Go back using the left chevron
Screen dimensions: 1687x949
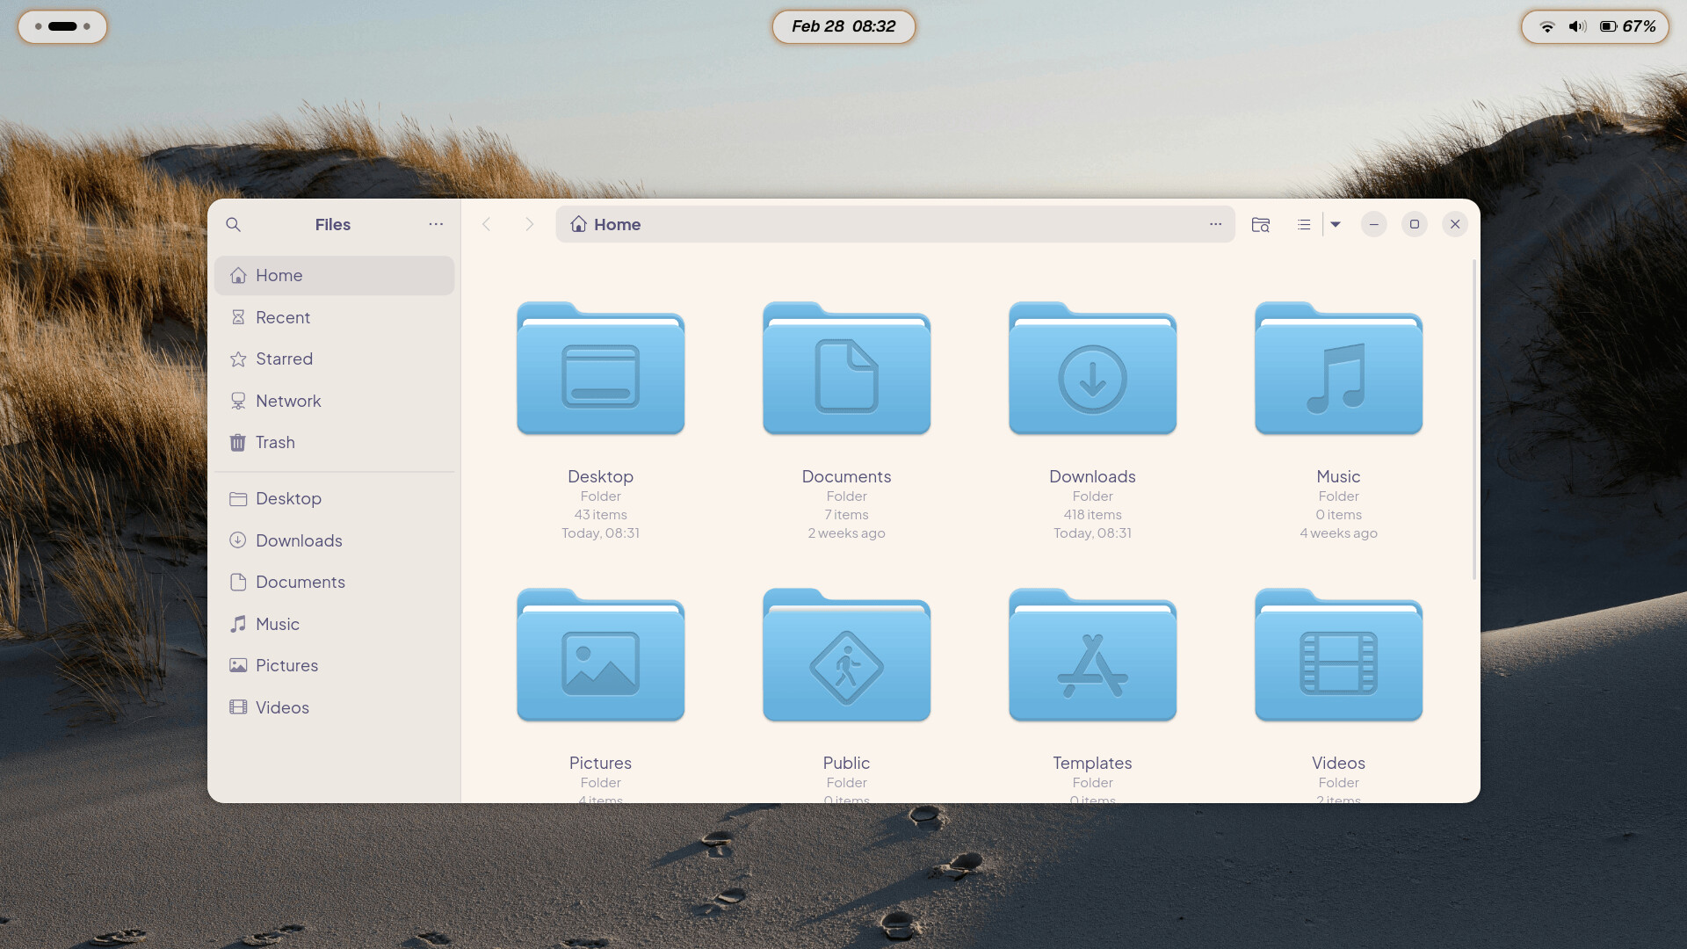pyautogui.click(x=486, y=224)
